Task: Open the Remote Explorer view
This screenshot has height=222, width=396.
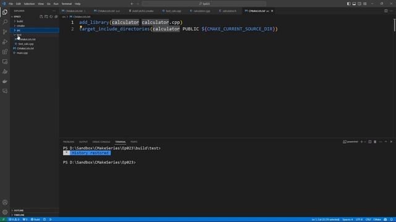Action: click(x=5, y=62)
